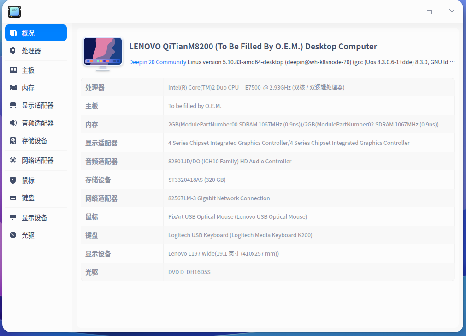This screenshot has width=466, height=336.
Task: Open 鼠标 in the sidebar list
Action: pos(36,180)
